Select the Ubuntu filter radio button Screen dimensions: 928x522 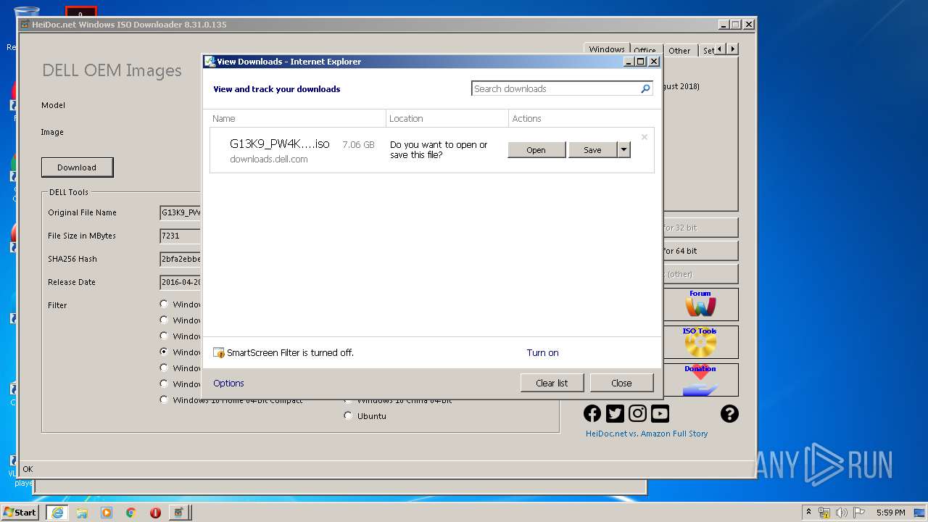point(348,416)
